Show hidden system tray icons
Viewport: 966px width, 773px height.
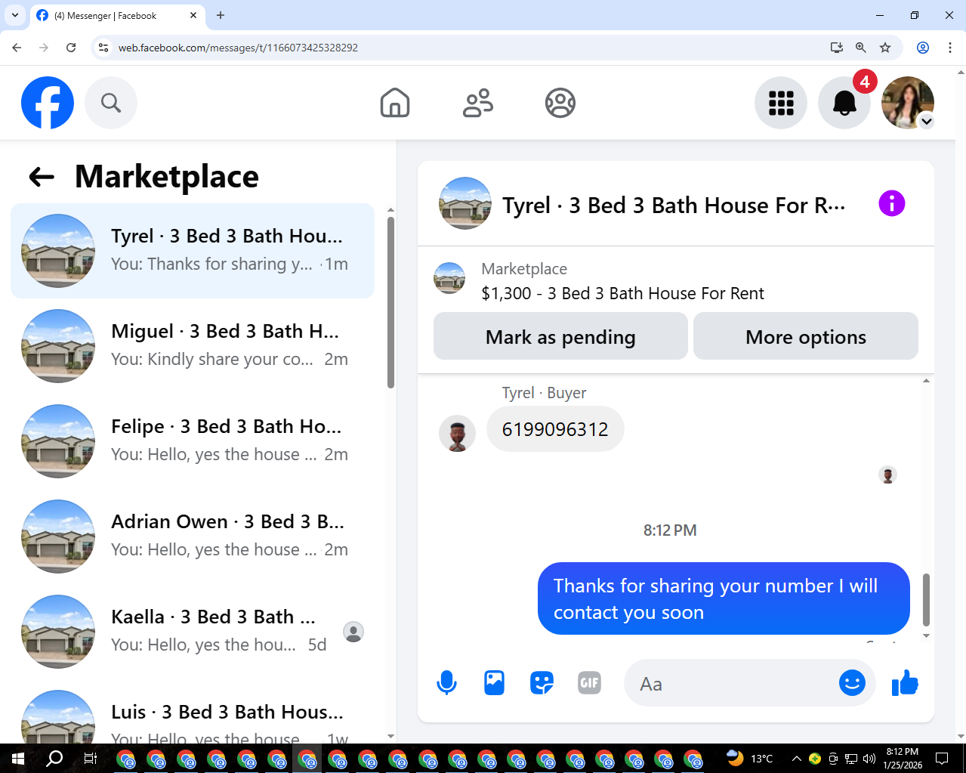796,759
